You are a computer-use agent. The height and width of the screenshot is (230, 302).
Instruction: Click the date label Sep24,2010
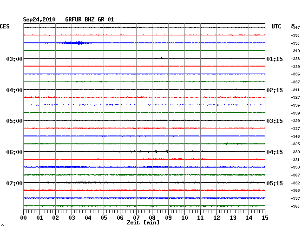point(39,20)
